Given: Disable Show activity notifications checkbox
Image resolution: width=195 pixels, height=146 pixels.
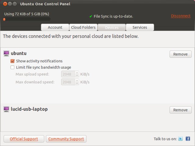Looking at the screenshot, I should pyautogui.click(x=12, y=61).
